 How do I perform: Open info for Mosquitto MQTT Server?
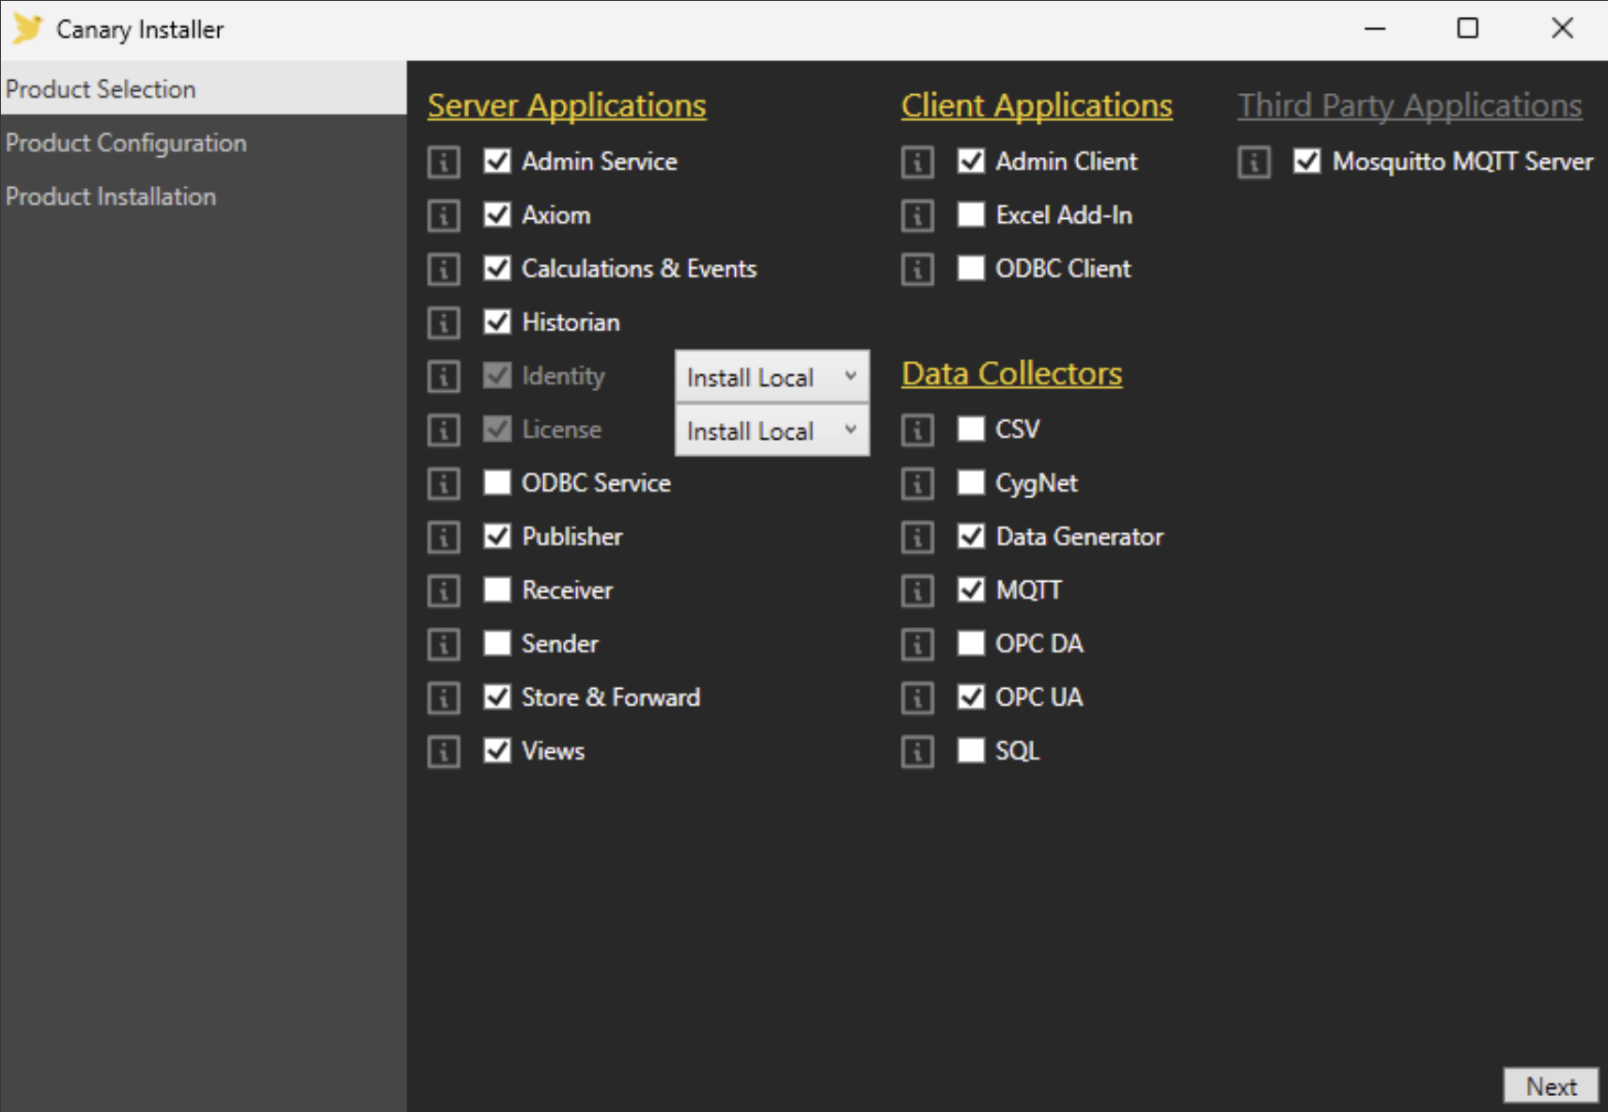click(1254, 162)
